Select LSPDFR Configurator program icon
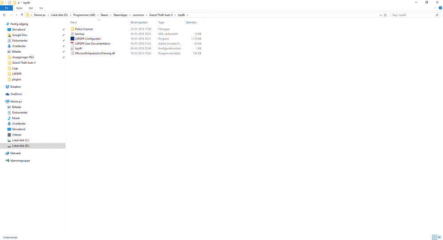Screen dimensions: 443x240 tap(72, 39)
